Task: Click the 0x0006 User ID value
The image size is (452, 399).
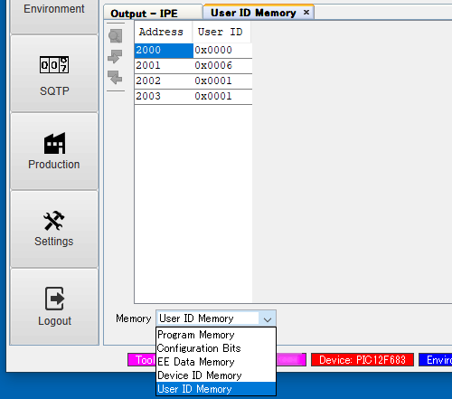Action: pyautogui.click(x=213, y=65)
